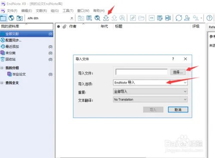Select 最近添加 group in the sidebar
Image resolution: width=215 pixels, height=158 pixels.
[x=27, y=46]
